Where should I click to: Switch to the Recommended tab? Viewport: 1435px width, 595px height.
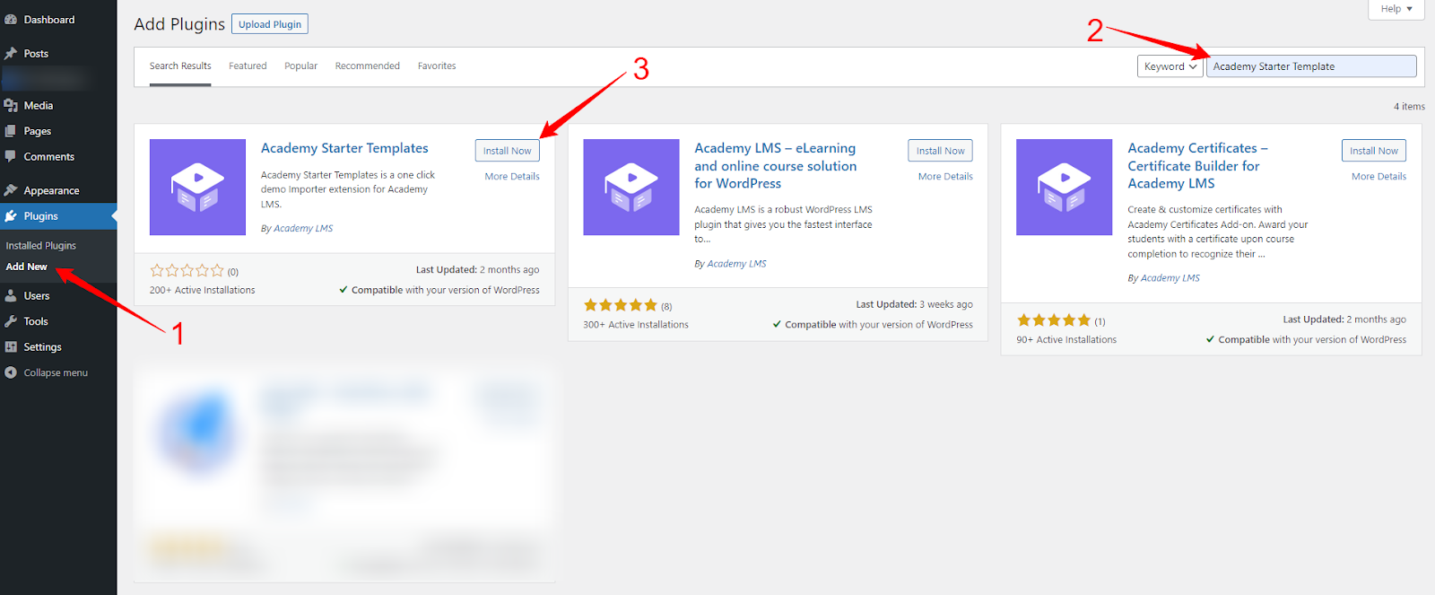(x=368, y=66)
